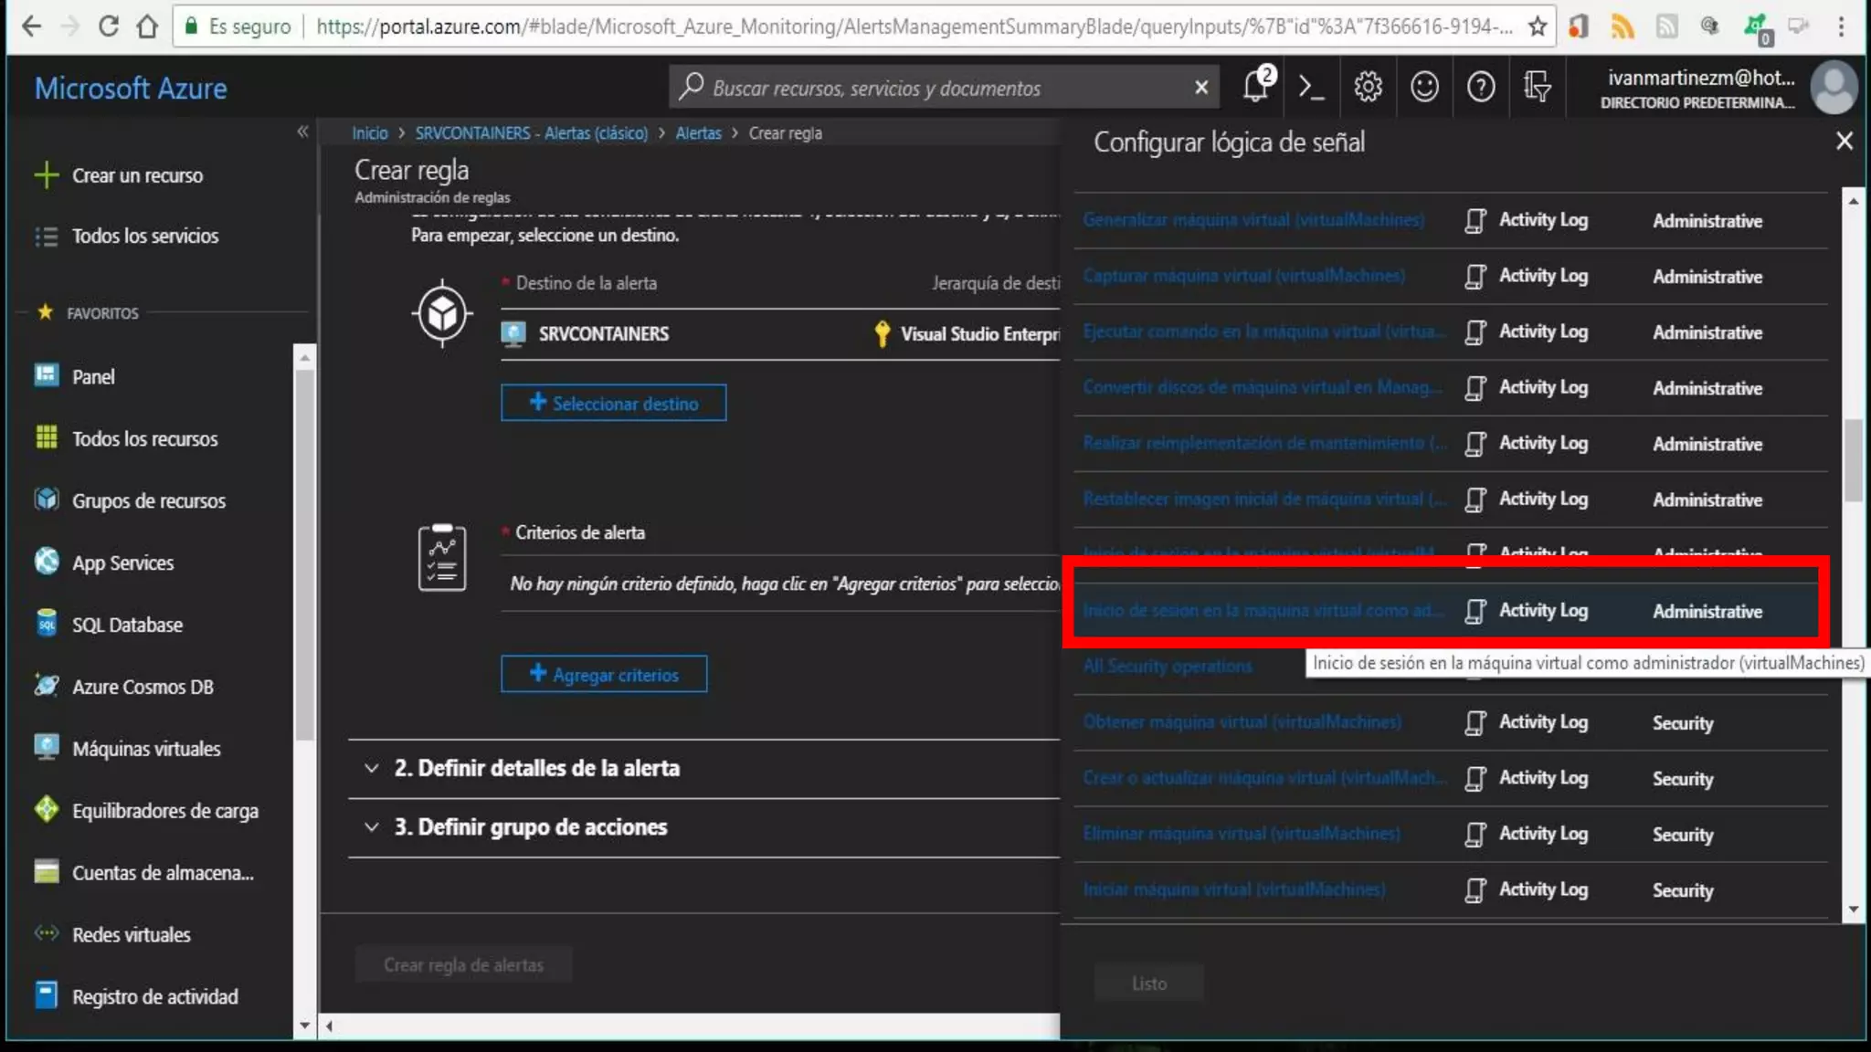The height and width of the screenshot is (1052, 1871).
Task: Click the Agregar criterios button
Action: [x=604, y=675]
